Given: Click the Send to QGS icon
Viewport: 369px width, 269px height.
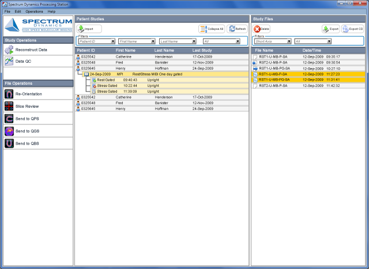Looking at the screenshot, I should pyautogui.click(x=9, y=131).
